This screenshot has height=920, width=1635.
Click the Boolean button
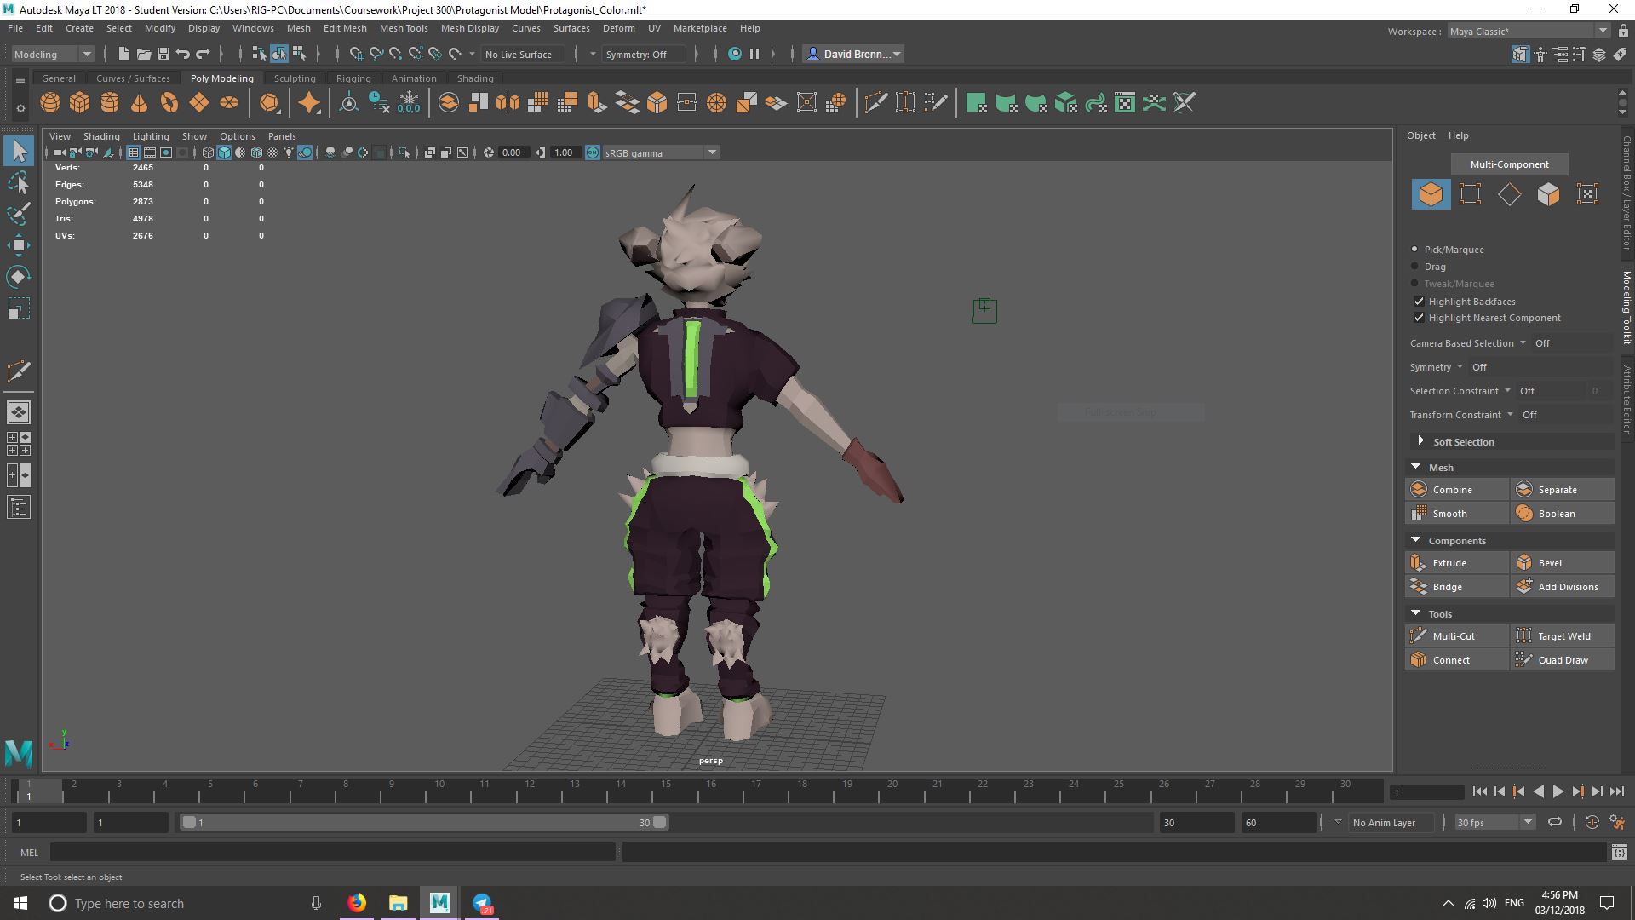click(x=1563, y=514)
